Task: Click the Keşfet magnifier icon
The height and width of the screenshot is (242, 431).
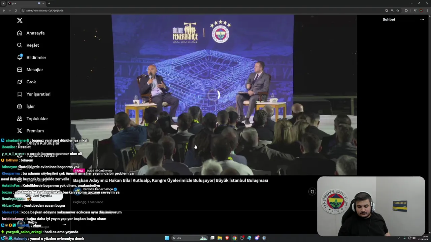Action: coord(20,45)
